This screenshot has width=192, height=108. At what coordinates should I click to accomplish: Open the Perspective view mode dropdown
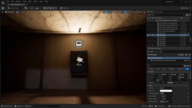pyautogui.click(x=10, y=12)
